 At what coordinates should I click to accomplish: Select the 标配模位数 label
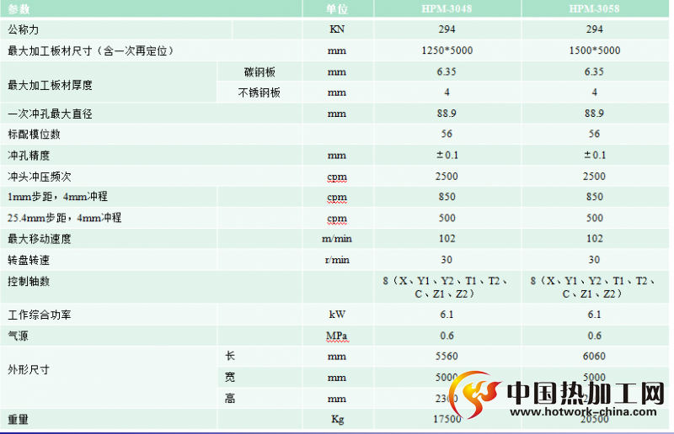click(x=34, y=135)
